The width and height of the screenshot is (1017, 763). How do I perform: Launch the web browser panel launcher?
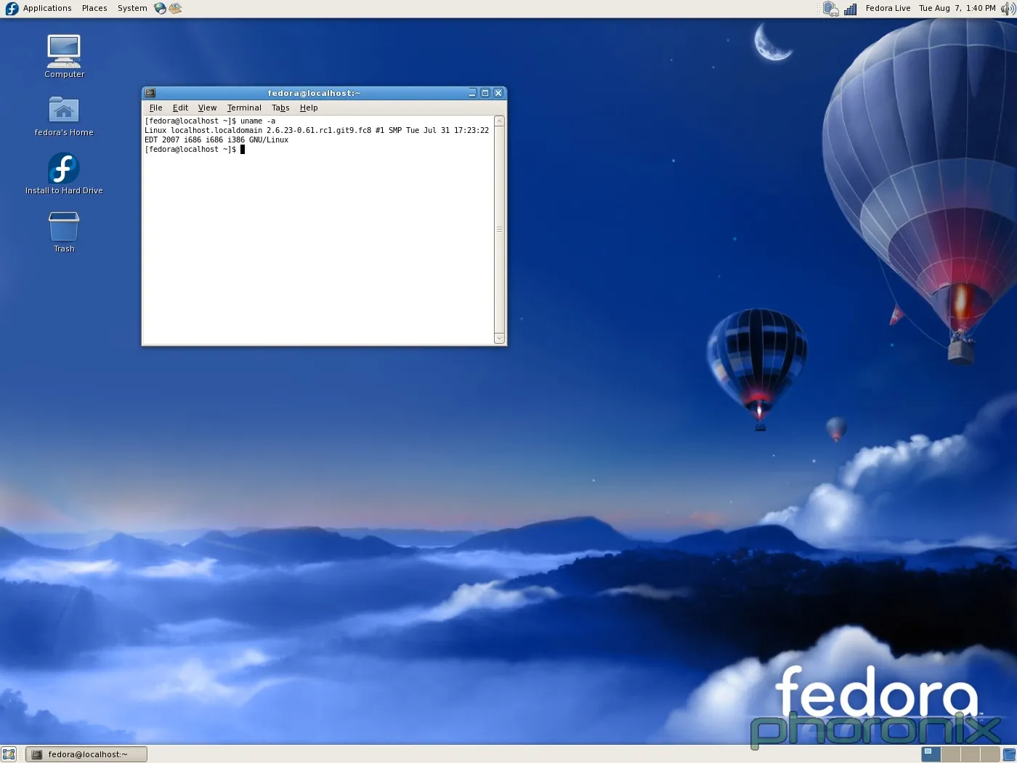pyautogui.click(x=160, y=9)
